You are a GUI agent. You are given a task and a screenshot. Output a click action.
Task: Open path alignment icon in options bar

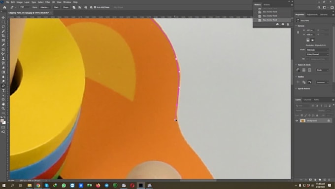tap(80, 7)
